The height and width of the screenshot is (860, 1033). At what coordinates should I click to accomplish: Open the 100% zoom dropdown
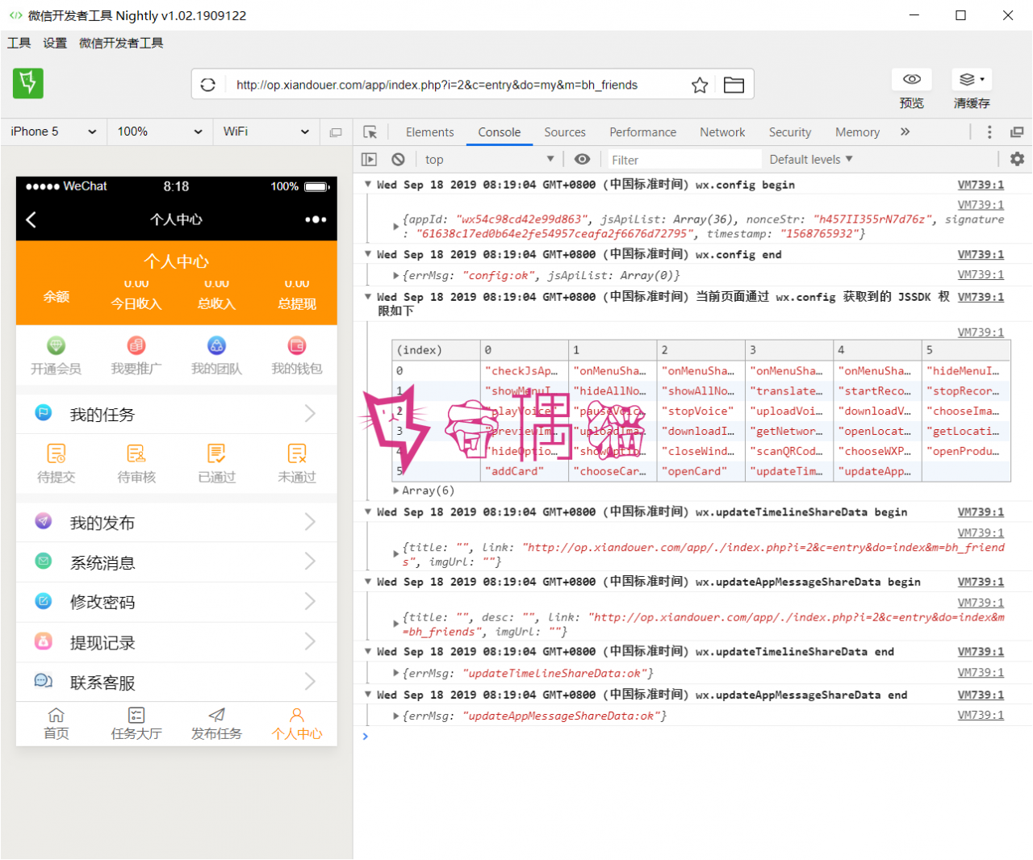coord(160,132)
